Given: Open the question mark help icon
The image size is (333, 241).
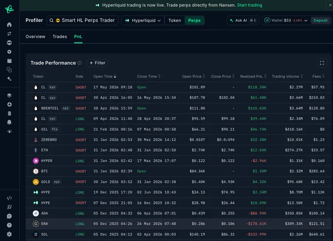Looking at the screenshot, I should 9,225.
